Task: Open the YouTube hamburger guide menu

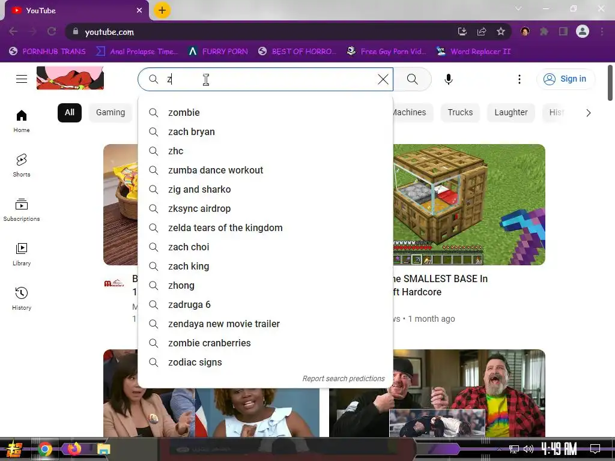Action: (22, 79)
